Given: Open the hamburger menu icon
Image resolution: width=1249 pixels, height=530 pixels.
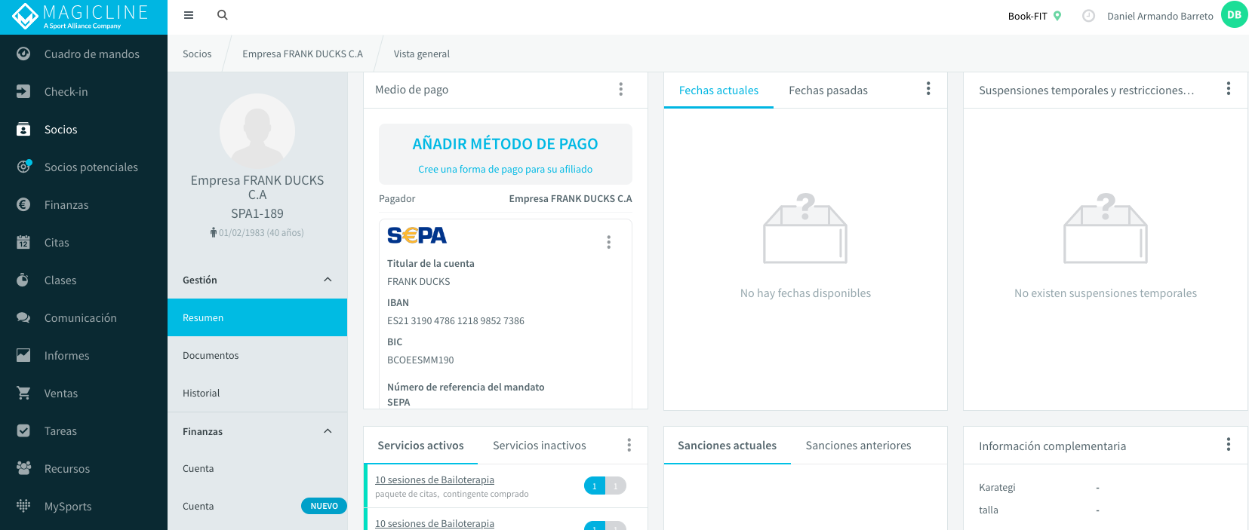Looking at the screenshot, I should tap(189, 15).
